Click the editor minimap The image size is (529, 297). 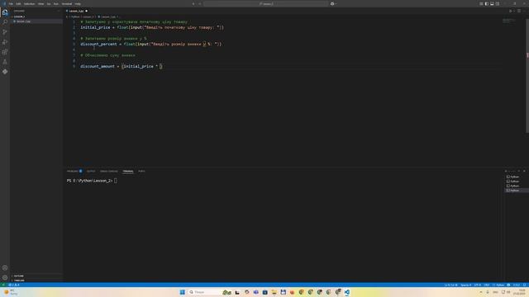509,21
